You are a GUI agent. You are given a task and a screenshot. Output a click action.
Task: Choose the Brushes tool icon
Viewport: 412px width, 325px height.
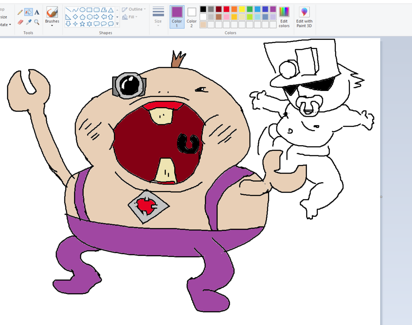[x=52, y=12]
